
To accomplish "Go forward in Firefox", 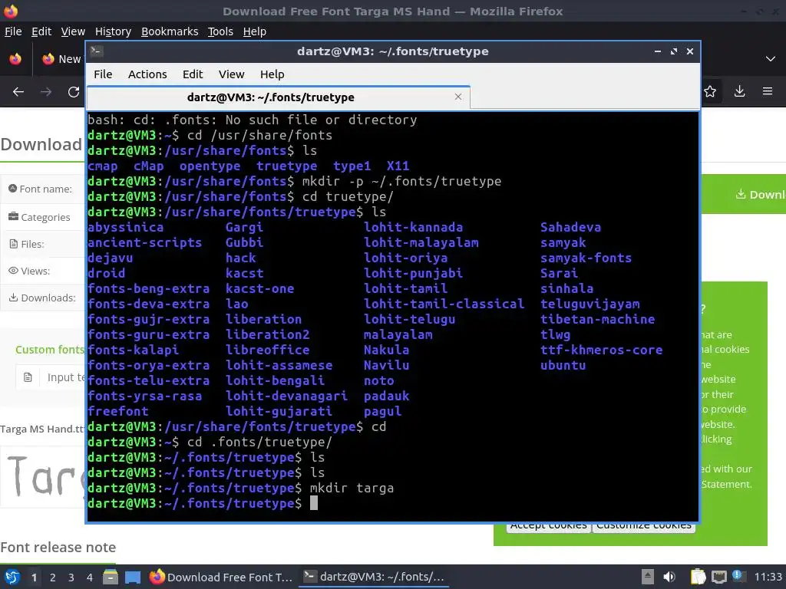I will coord(46,92).
